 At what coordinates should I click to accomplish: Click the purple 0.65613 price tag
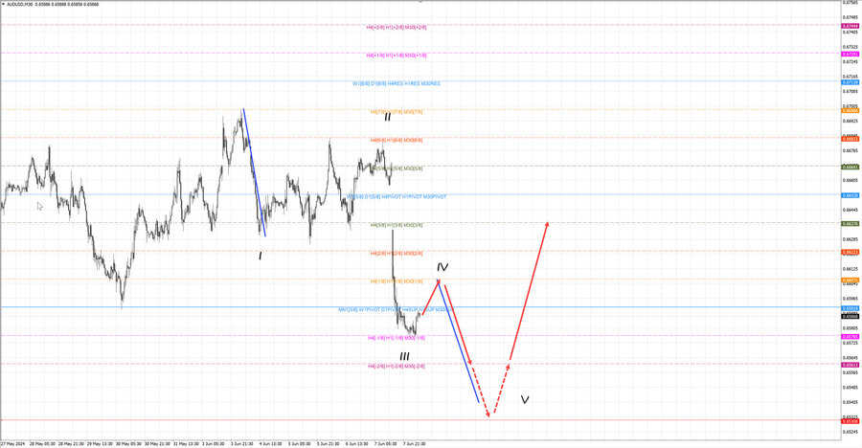click(x=851, y=365)
